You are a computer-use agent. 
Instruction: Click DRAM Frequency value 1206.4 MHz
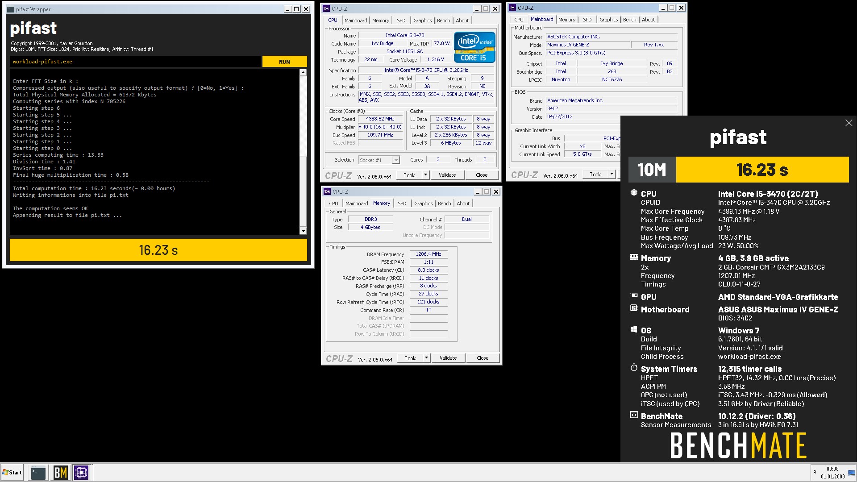(x=428, y=254)
